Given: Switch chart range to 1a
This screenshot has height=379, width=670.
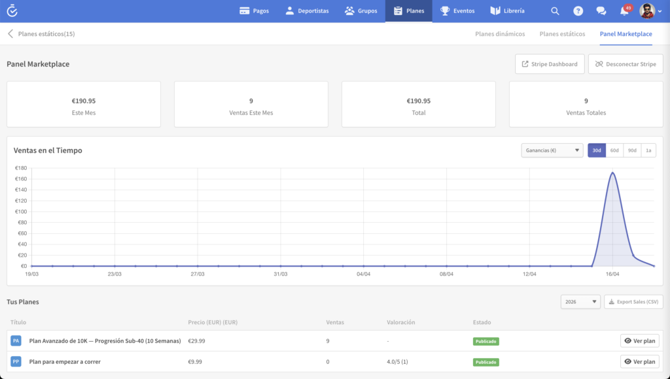Looking at the screenshot, I should click(648, 150).
